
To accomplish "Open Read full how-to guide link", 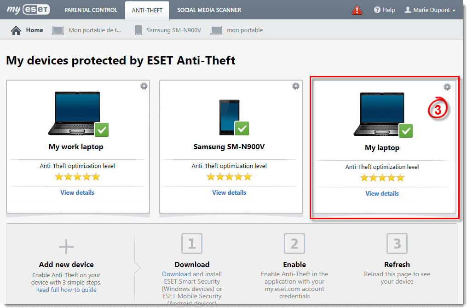I will click(66, 290).
